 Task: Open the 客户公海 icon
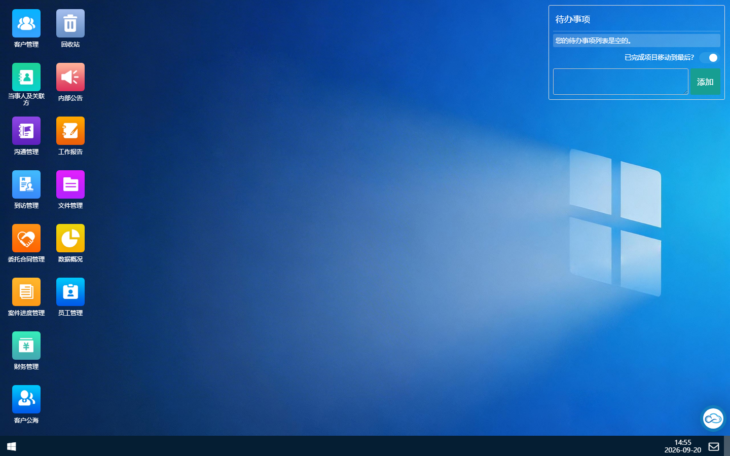(x=26, y=399)
